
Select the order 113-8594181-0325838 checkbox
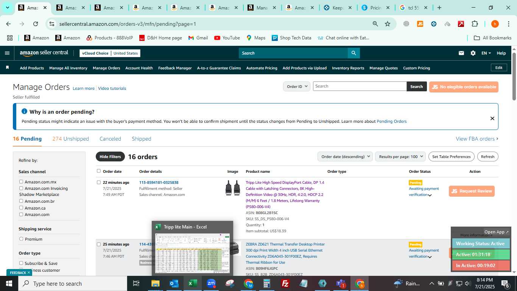point(99,182)
